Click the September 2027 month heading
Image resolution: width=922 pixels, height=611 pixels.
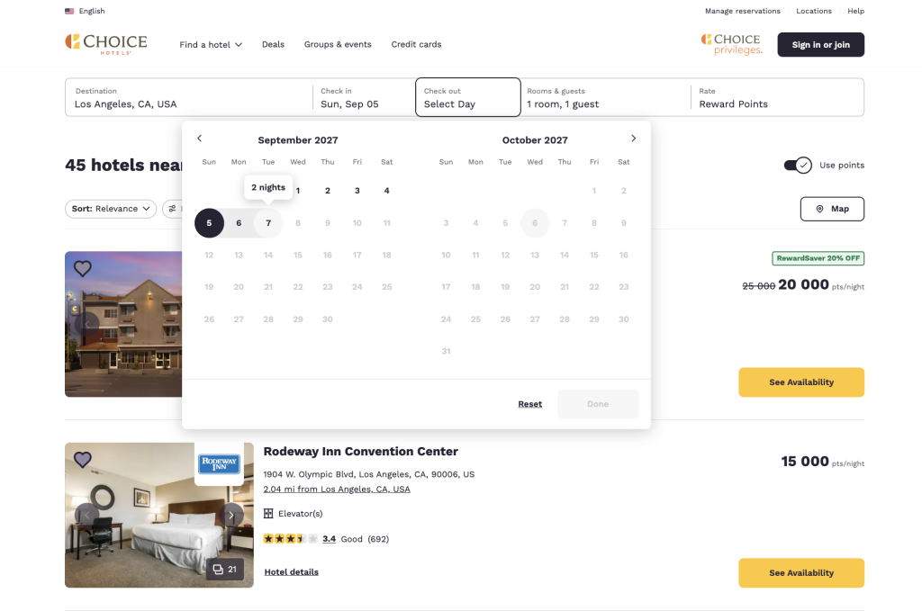(297, 139)
